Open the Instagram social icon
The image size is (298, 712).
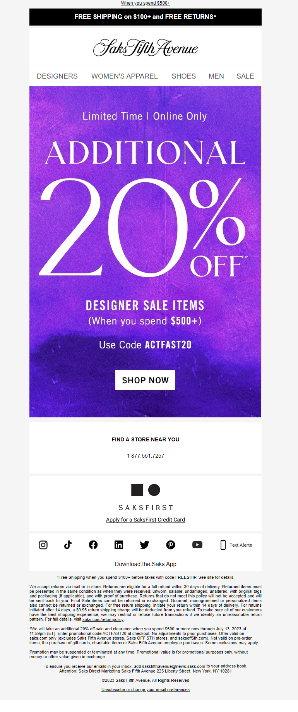[x=43, y=545]
